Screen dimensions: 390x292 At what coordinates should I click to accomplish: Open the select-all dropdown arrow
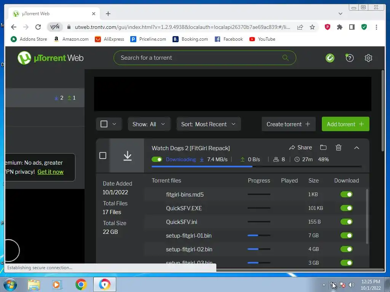point(114,124)
